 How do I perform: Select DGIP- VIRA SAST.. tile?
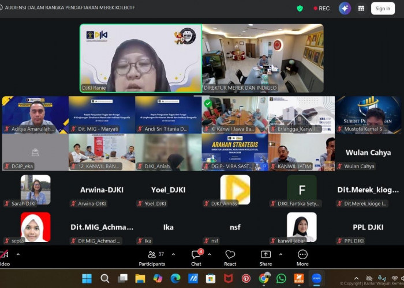(235, 152)
